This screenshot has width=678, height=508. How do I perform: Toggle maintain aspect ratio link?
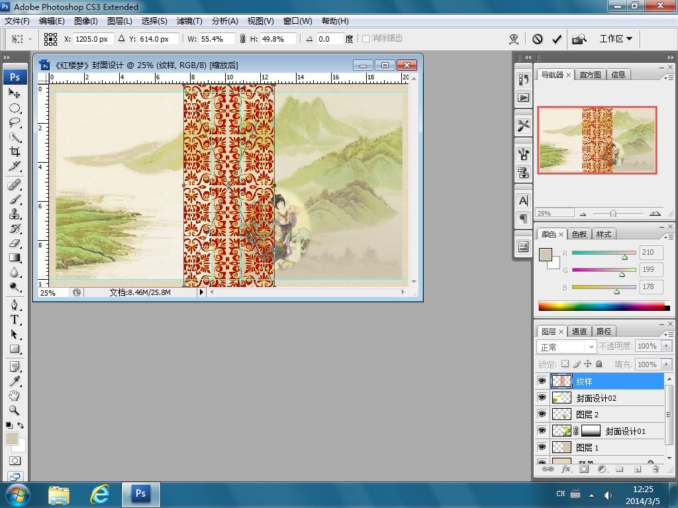(242, 39)
